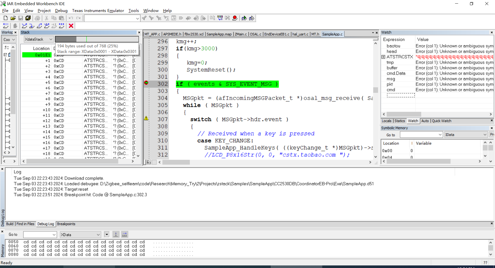495x268 pixels.
Task: Click the memory columns layout icon
Action: point(125,234)
